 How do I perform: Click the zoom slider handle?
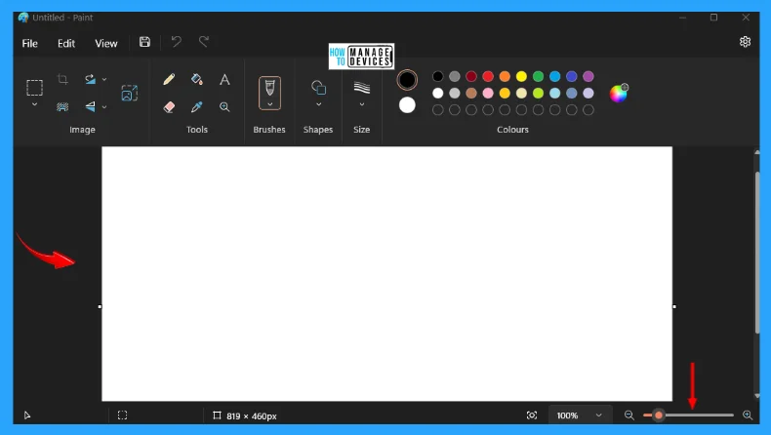[x=659, y=415]
